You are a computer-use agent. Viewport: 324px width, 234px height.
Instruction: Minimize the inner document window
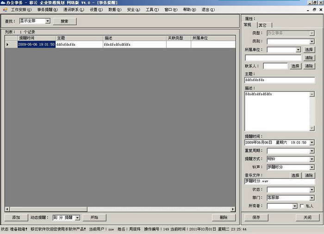(308, 10)
